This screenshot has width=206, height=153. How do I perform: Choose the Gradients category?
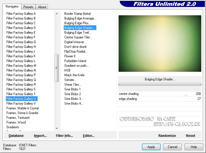(13, 127)
